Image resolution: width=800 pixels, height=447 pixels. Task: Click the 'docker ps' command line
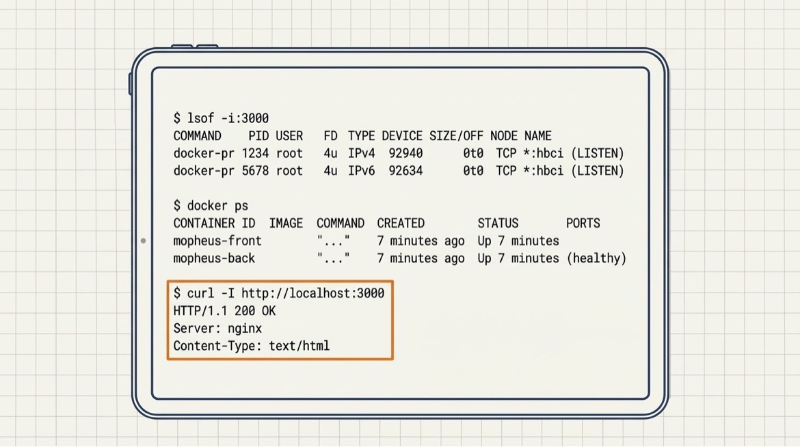(x=211, y=206)
